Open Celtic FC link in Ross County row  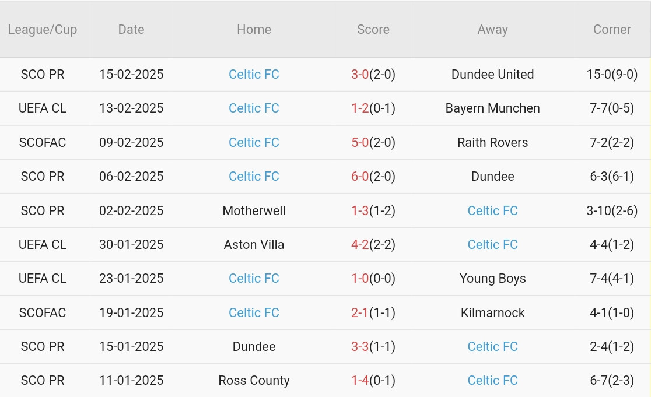(492, 381)
